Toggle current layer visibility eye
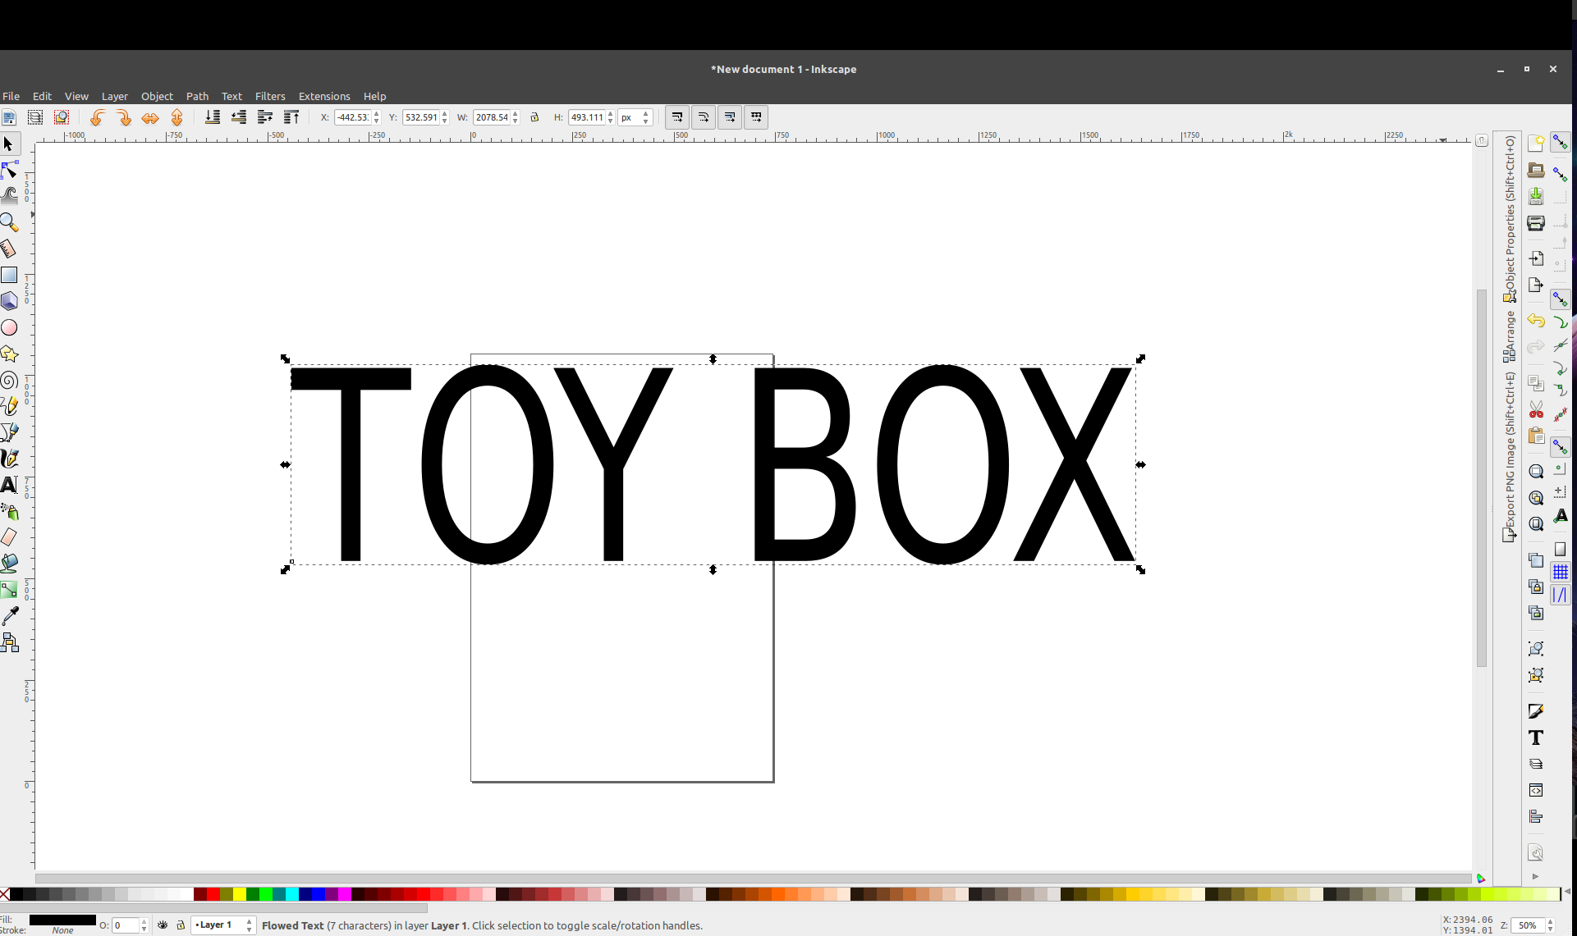This screenshot has height=936, width=1577. pyautogui.click(x=163, y=925)
